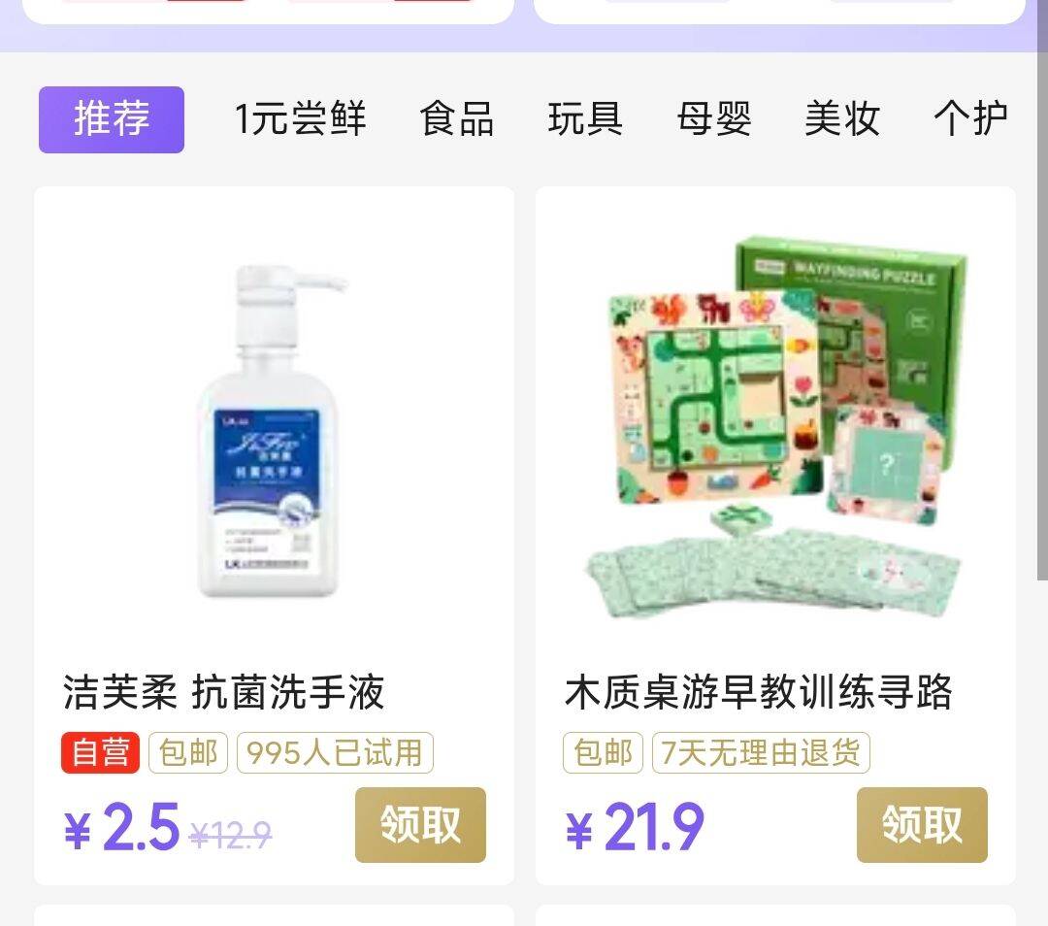The image size is (1048, 926).
Task: Click the 洁芙柔 抗菌洗手液 product title
Action: (223, 692)
